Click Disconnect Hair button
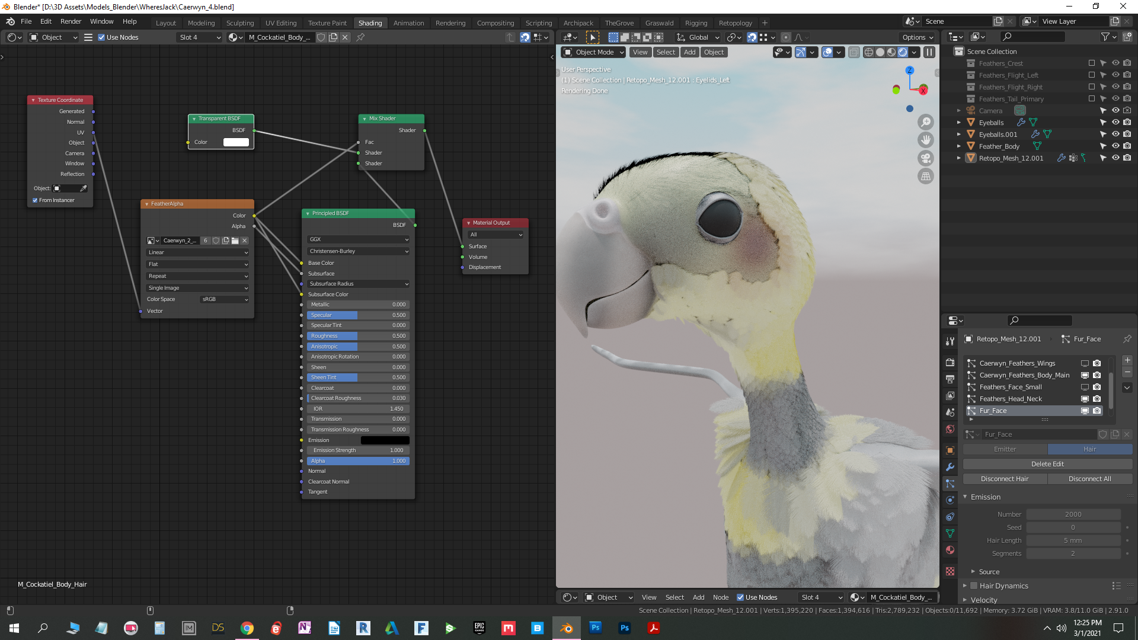 [x=1005, y=479]
